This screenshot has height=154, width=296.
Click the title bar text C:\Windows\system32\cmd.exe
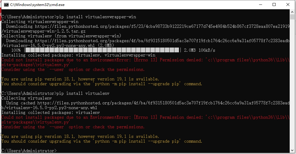[37, 5]
